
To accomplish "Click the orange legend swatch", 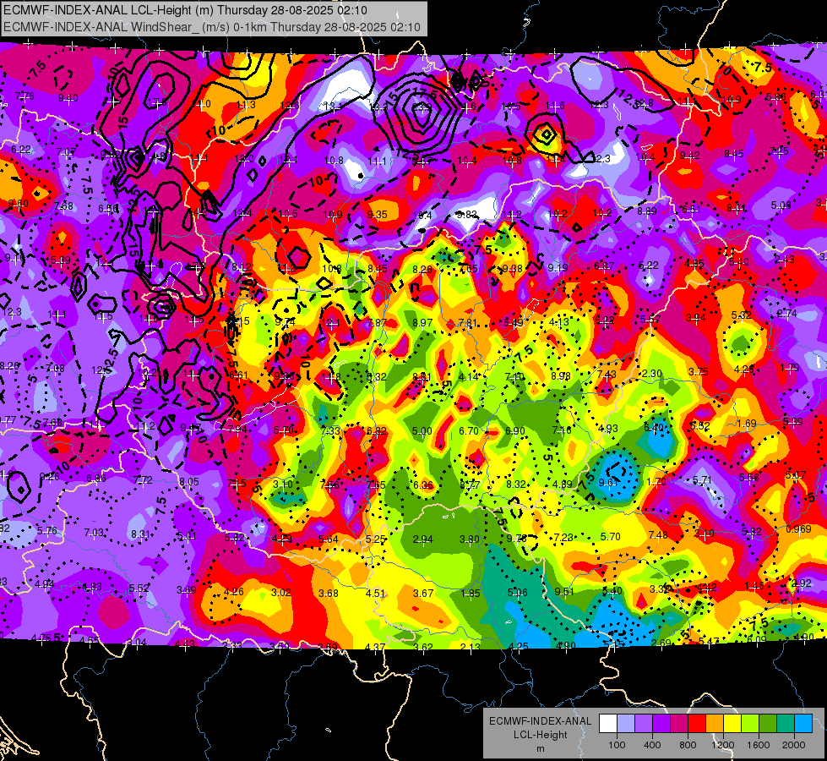I will point(715,724).
